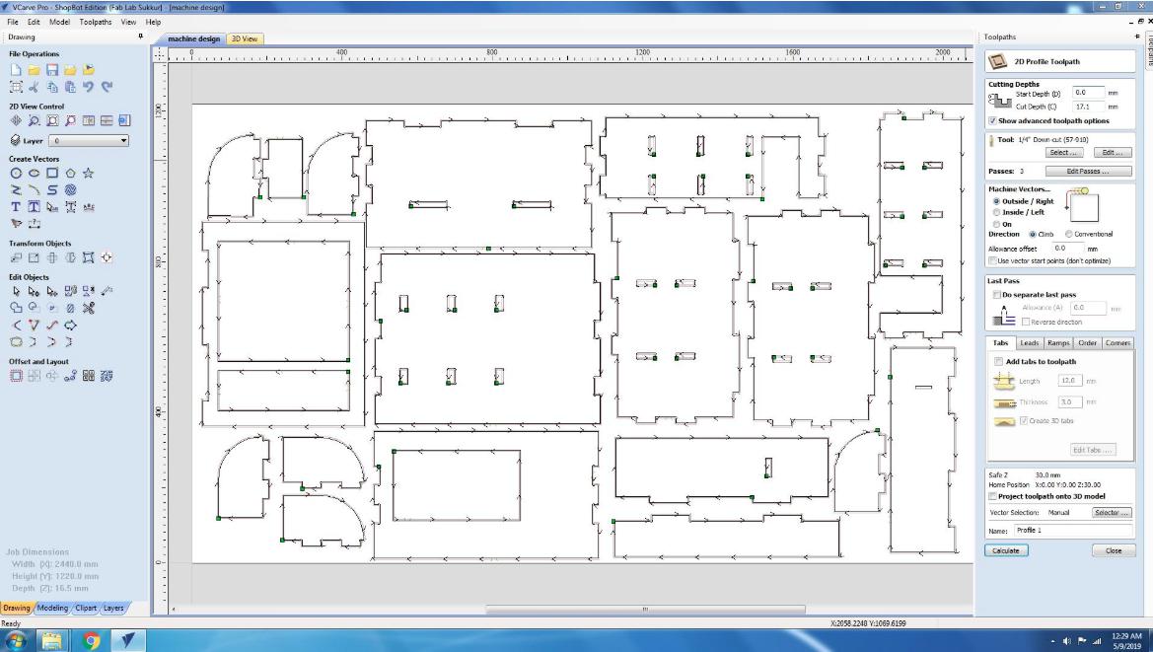
Task: Click the Cut Depth input field
Action: pos(1088,107)
